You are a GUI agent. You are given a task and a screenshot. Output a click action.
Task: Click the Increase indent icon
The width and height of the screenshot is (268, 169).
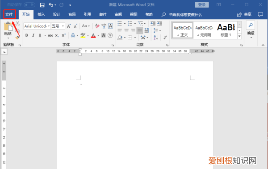[159, 23]
